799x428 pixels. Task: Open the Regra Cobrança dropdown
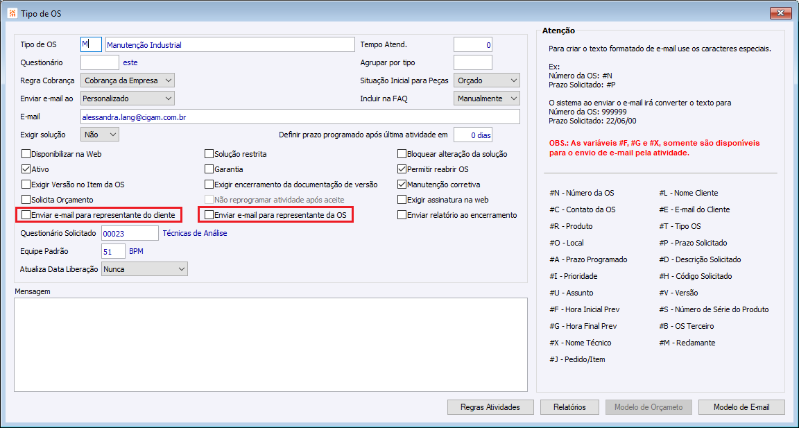coord(128,80)
